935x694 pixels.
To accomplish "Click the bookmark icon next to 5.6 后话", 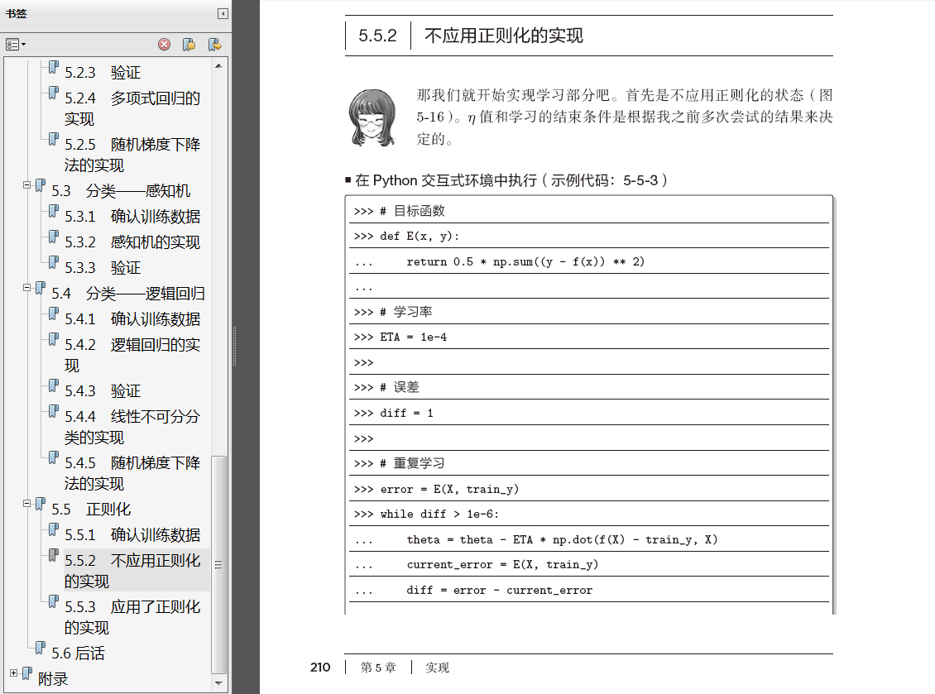I will [x=41, y=648].
